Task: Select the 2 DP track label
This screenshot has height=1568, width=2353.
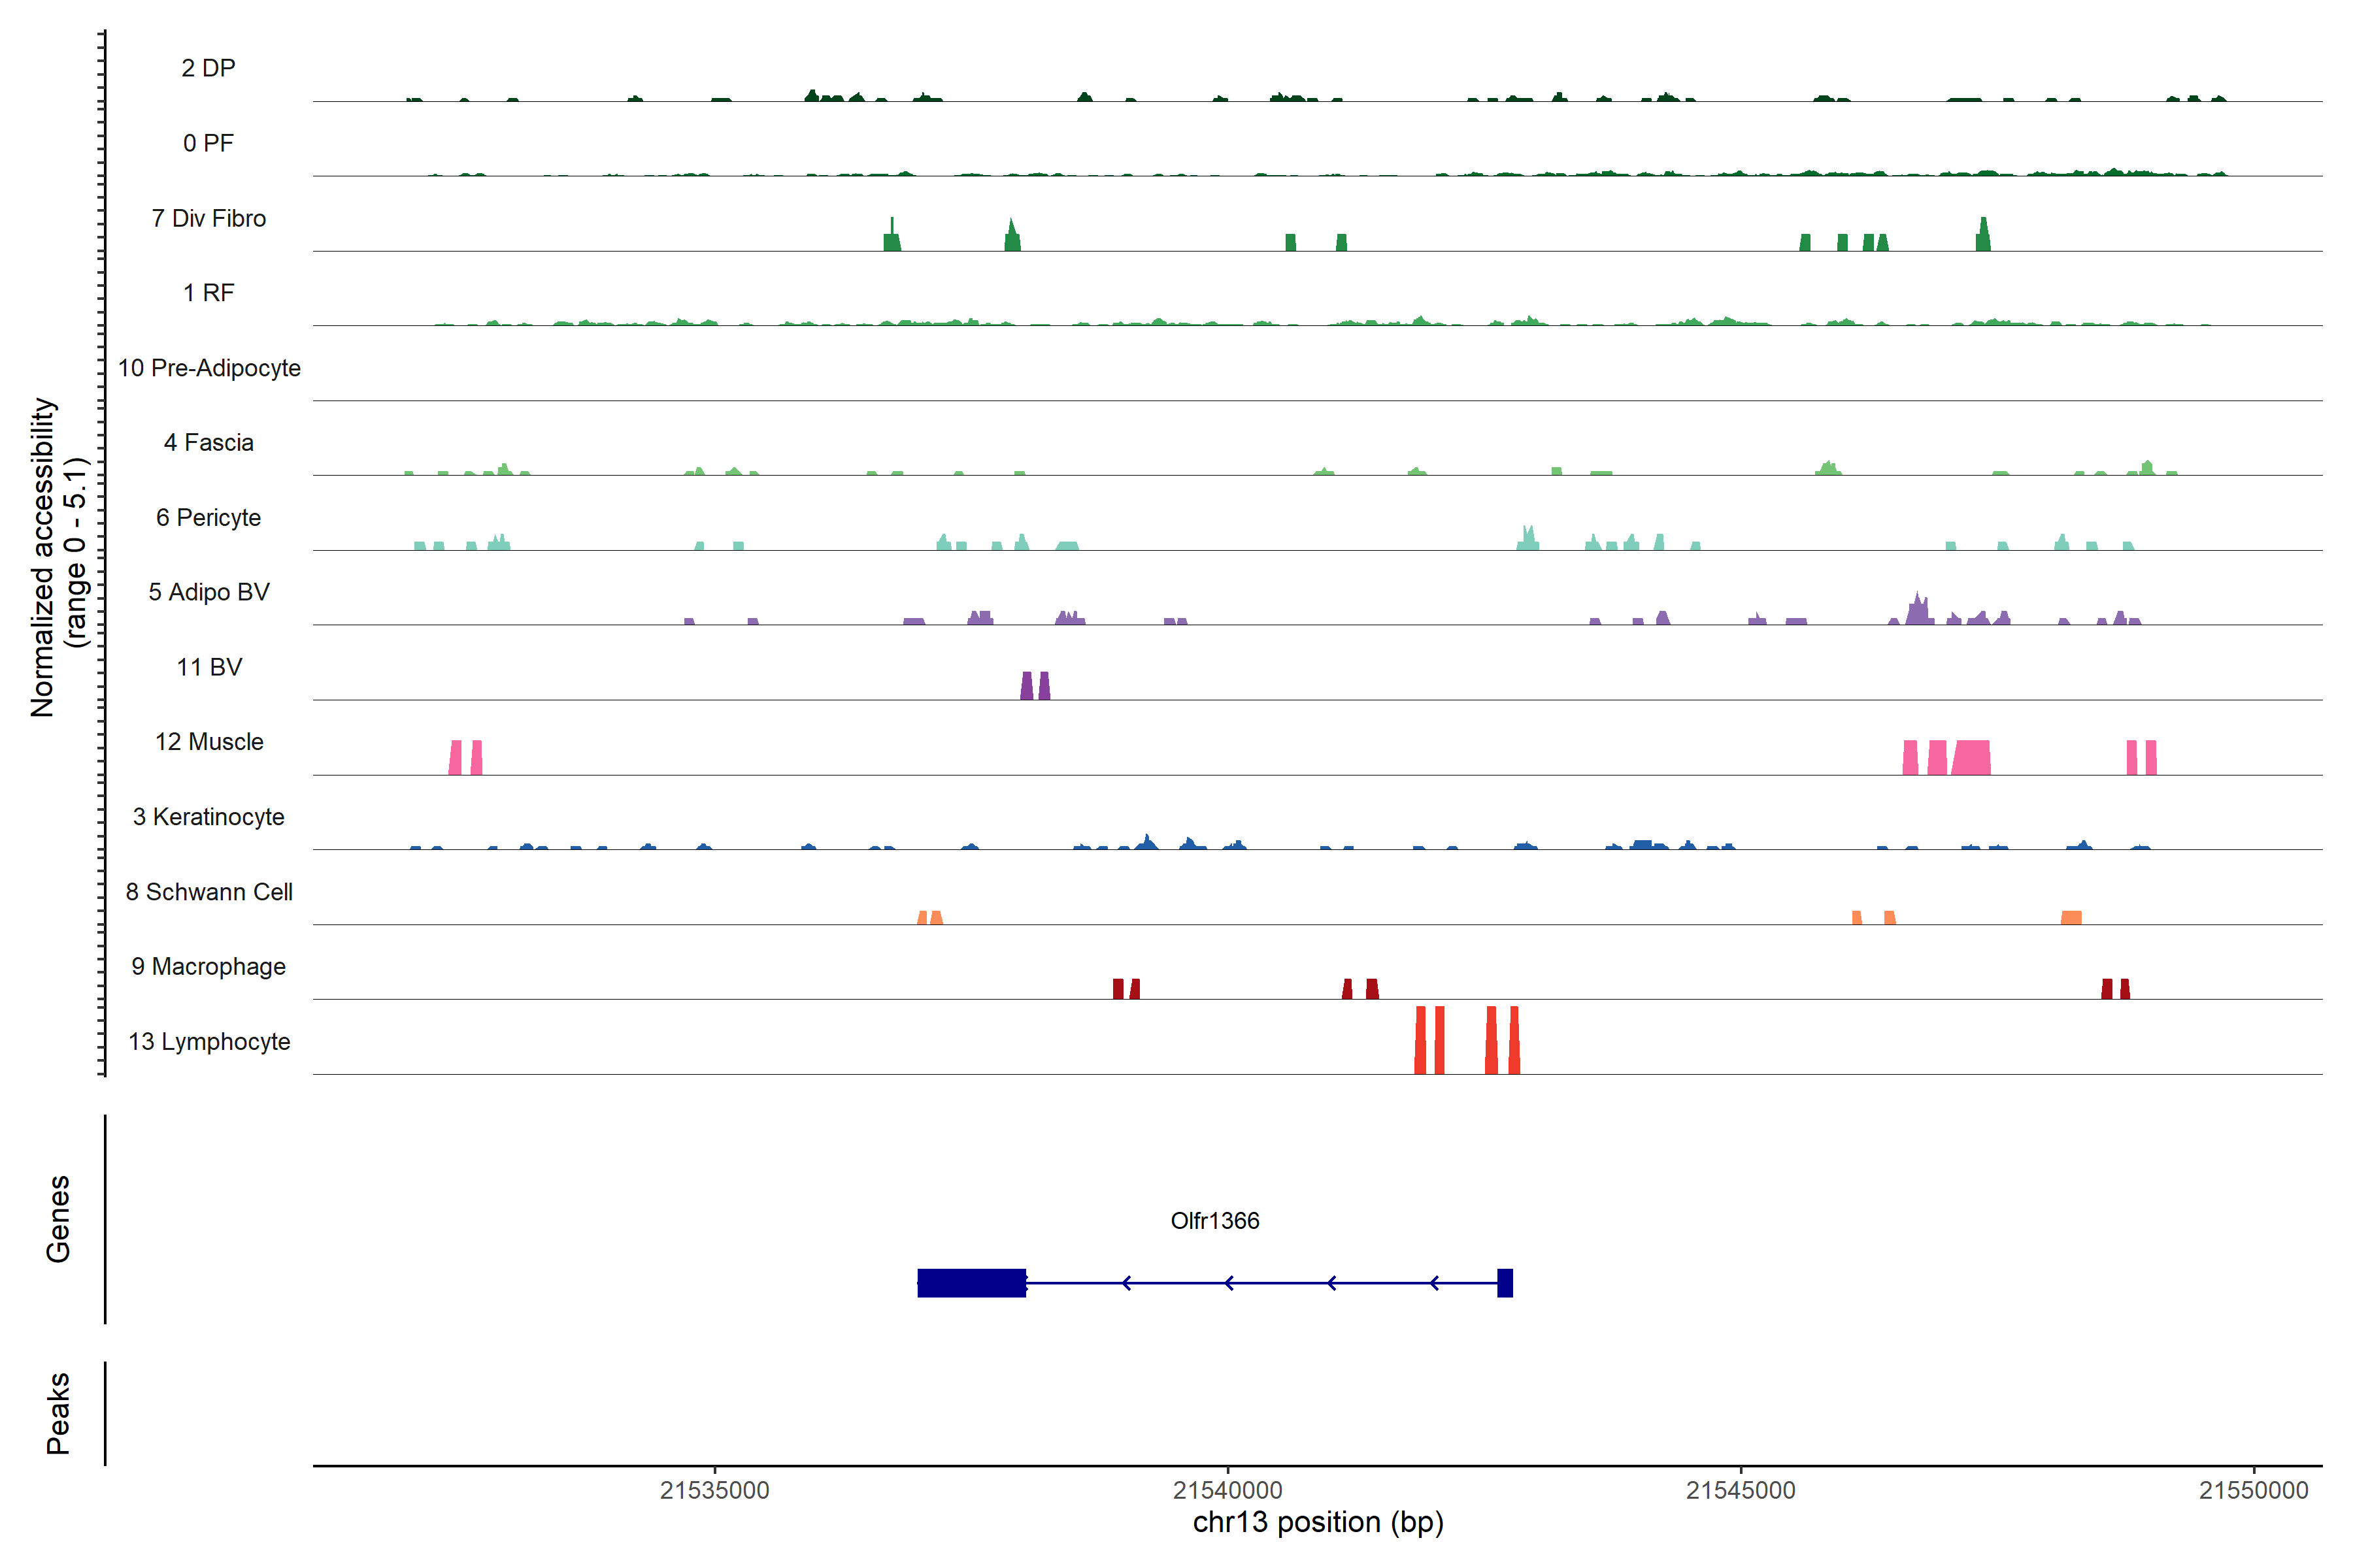Action: point(208,68)
